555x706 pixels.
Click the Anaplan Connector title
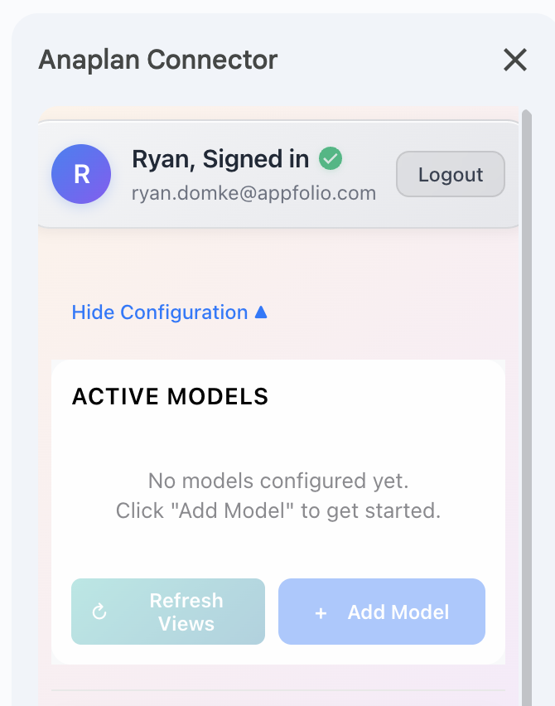[158, 60]
